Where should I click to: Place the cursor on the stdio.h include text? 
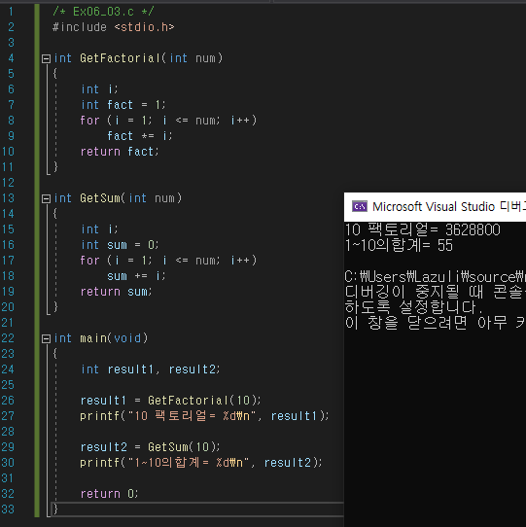point(145,27)
